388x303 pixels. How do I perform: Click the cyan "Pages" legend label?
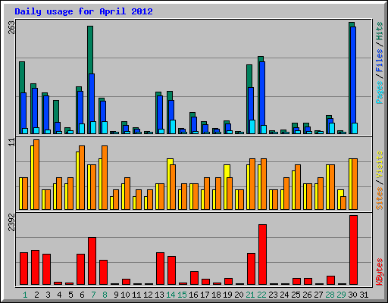pos(380,92)
